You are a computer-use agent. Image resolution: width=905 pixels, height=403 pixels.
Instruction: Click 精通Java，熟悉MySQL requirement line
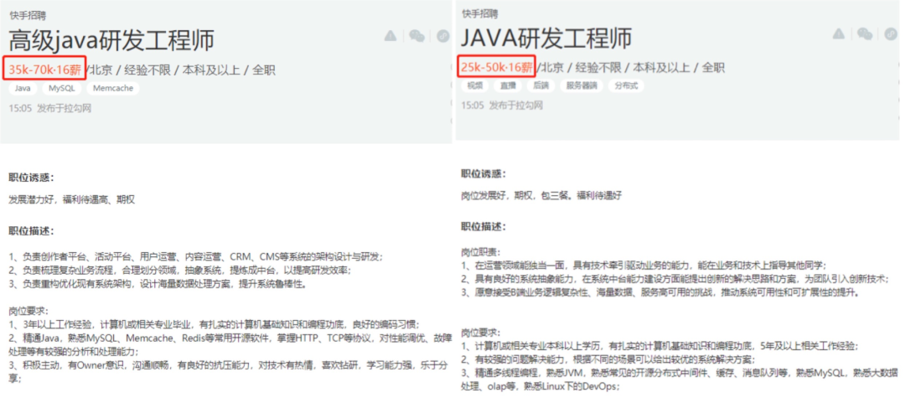click(x=229, y=344)
